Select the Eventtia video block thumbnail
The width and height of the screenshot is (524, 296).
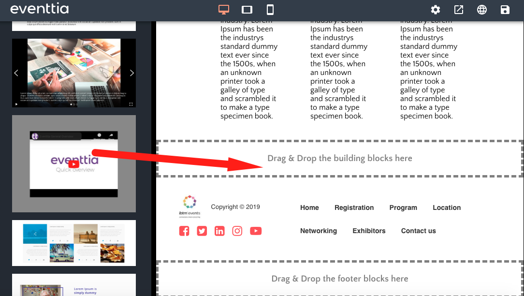pyautogui.click(x=73, y=163)
